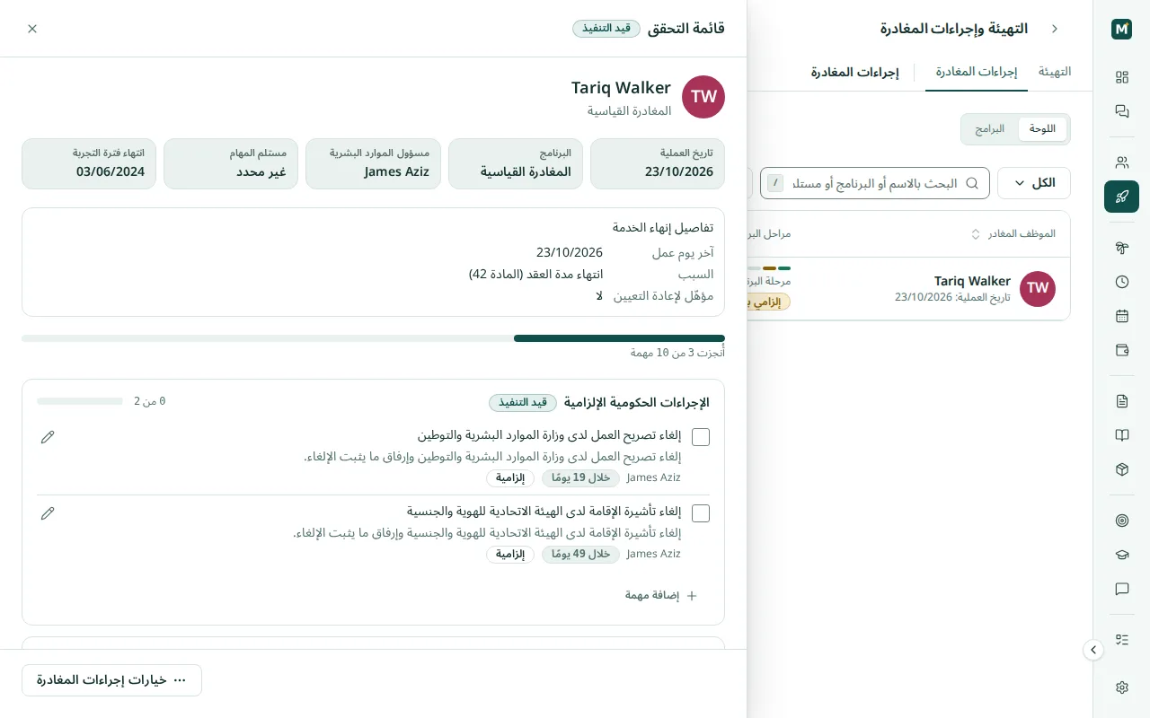1150x718 pixels.
Task: Click the green M logo at sidebar top
Action: [x=1121, y=29]
